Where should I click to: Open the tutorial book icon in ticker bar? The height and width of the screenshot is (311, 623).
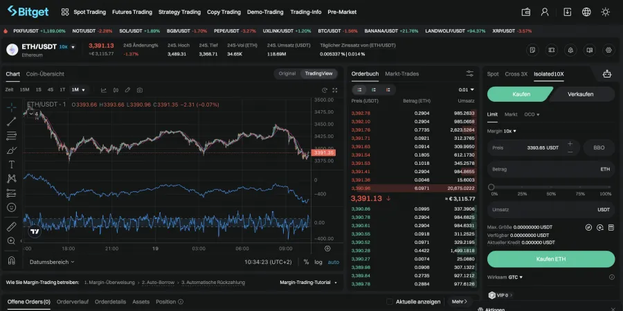coord(590,50)
